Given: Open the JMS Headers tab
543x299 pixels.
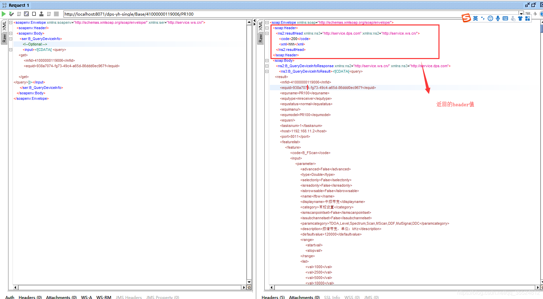Looking at the screenshot, I should pyautogui.click(x=129, y=297).
